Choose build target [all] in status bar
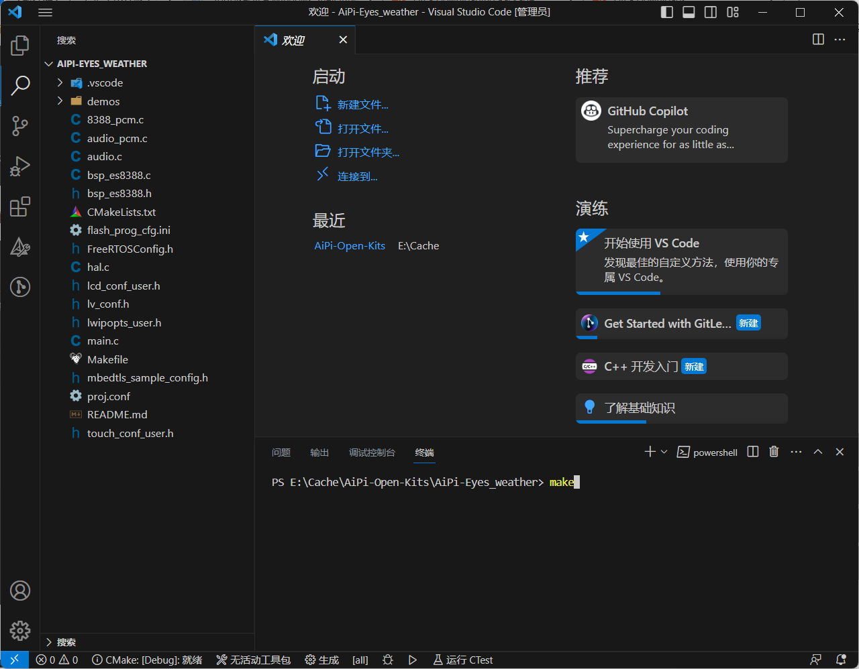 (x=360, y=660)
